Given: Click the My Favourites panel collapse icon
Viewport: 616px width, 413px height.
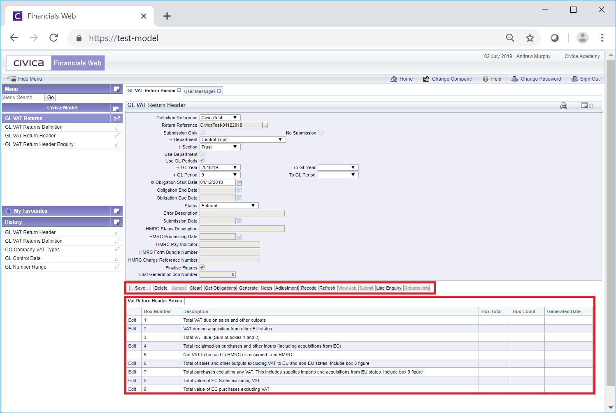Looking at the screenshot, I should click(x=116, y=211).
